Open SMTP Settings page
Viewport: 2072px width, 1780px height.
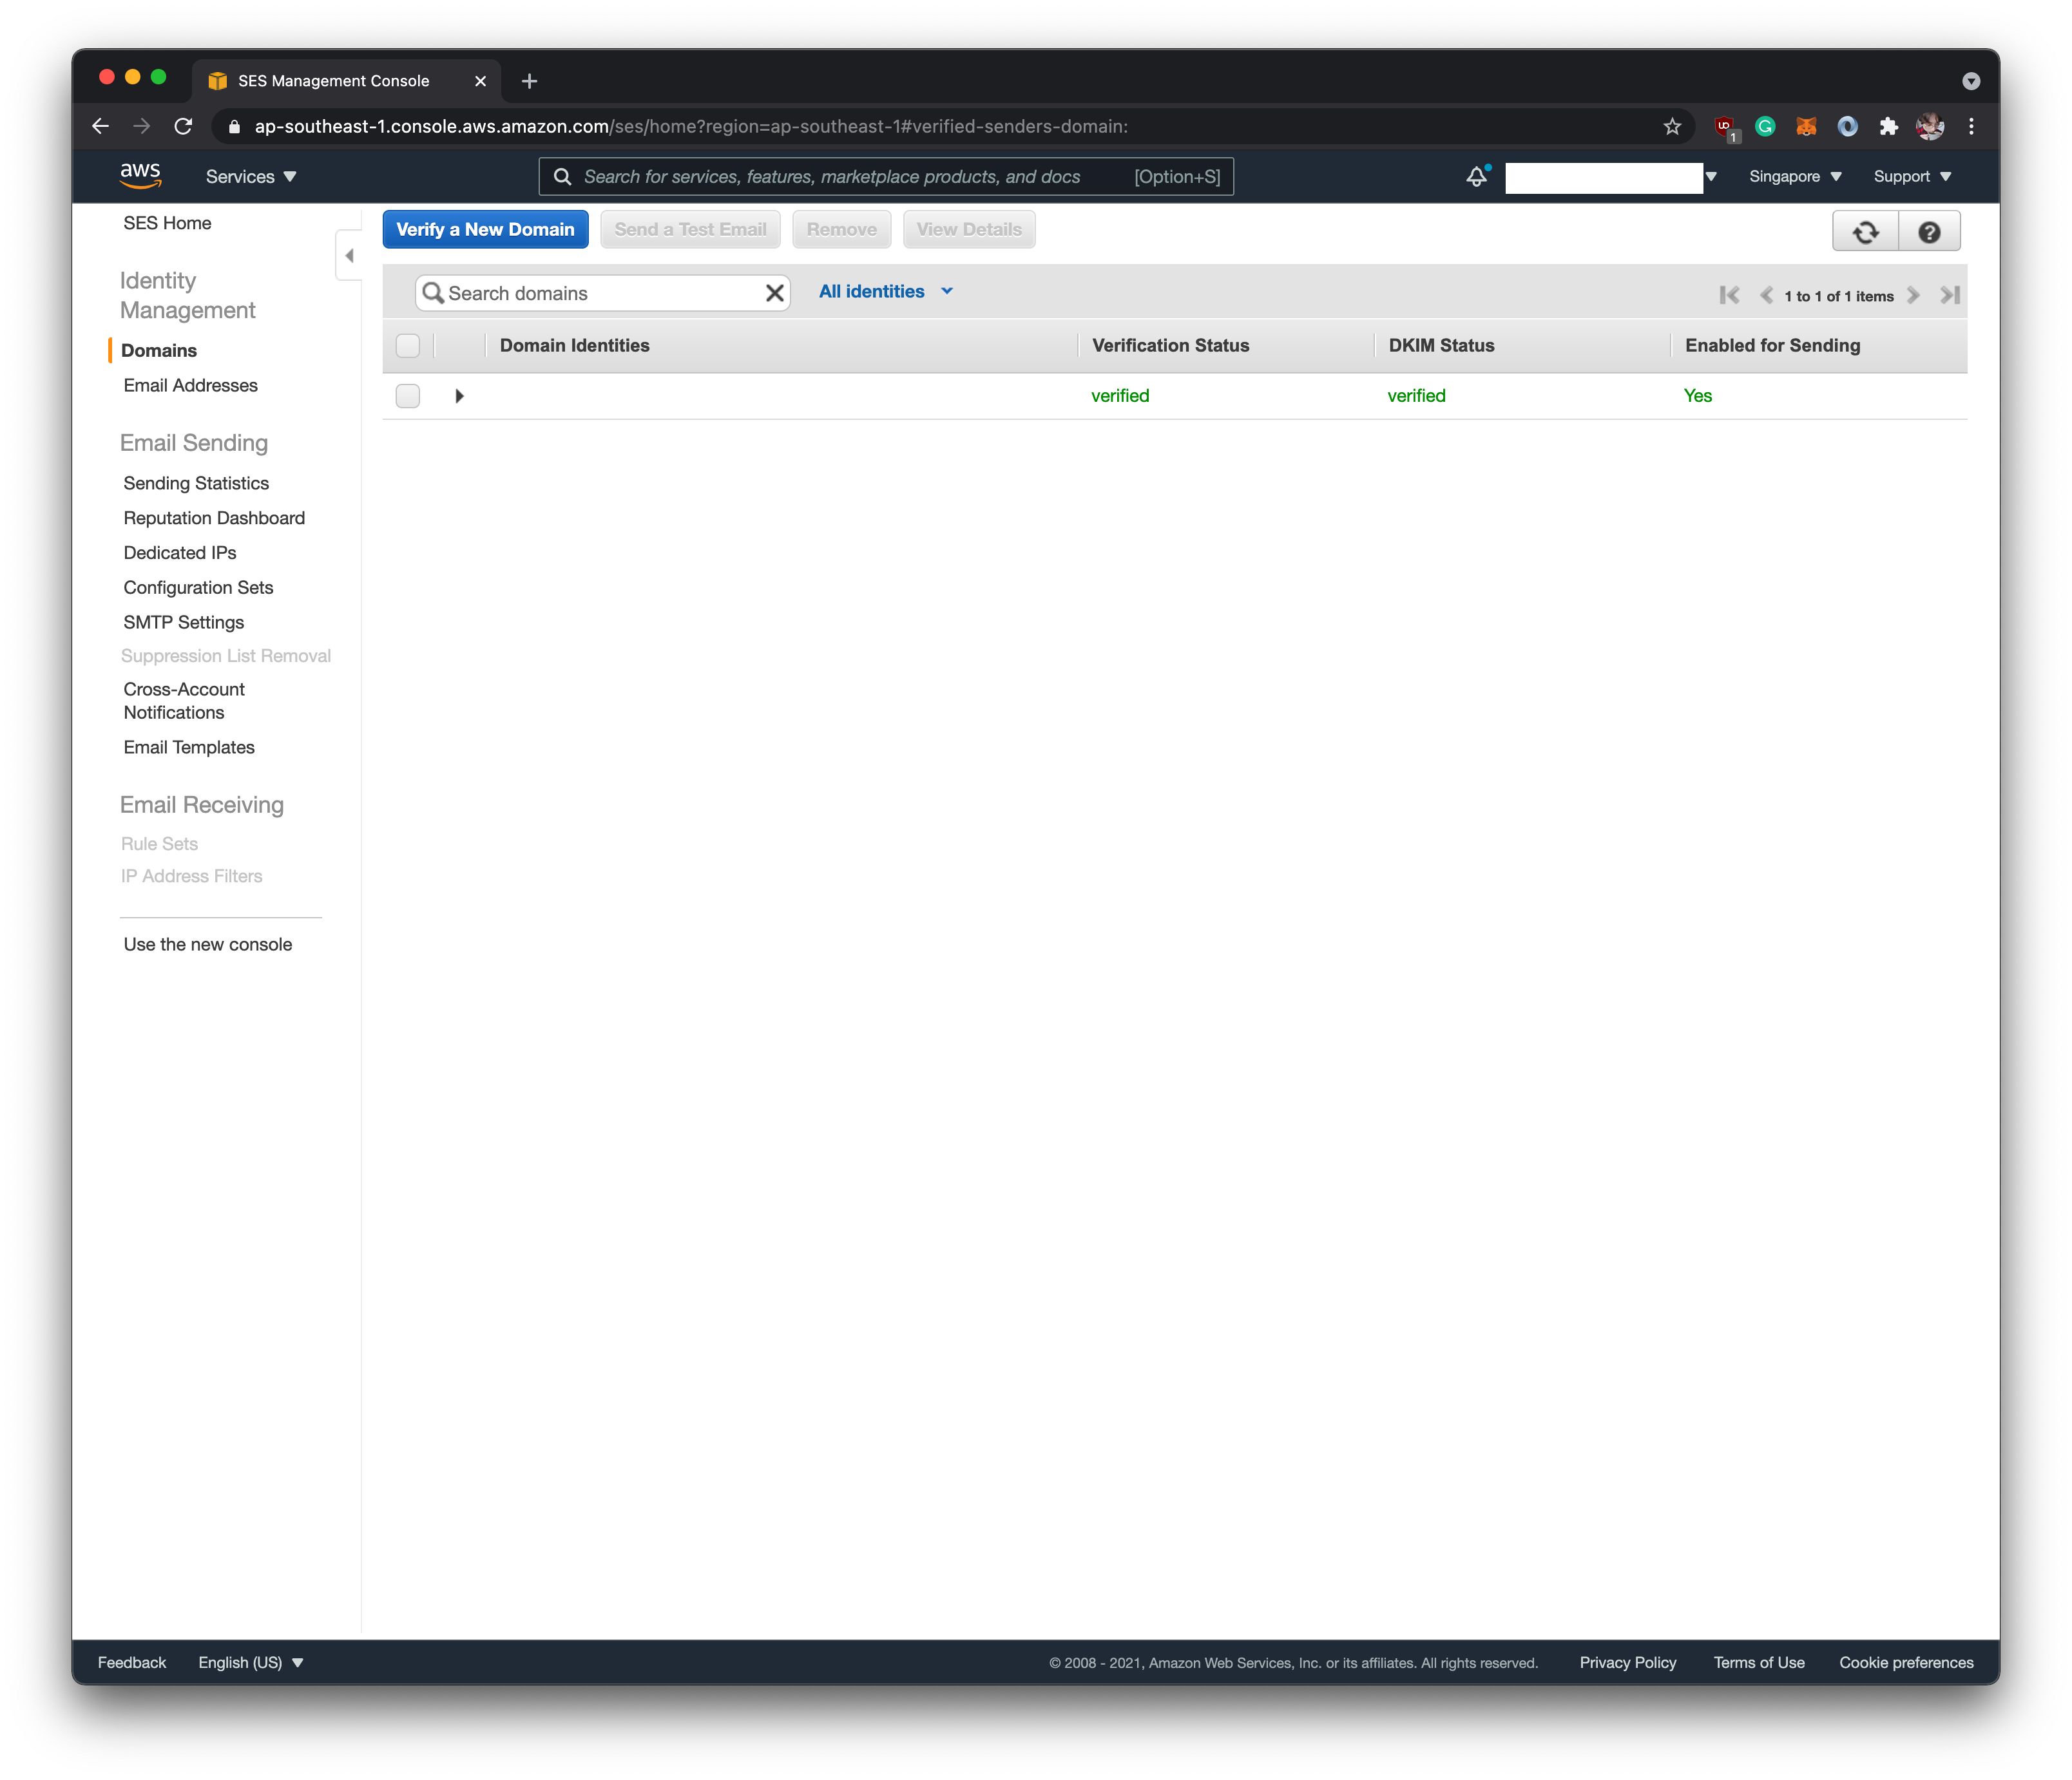[x=184, y=621]
